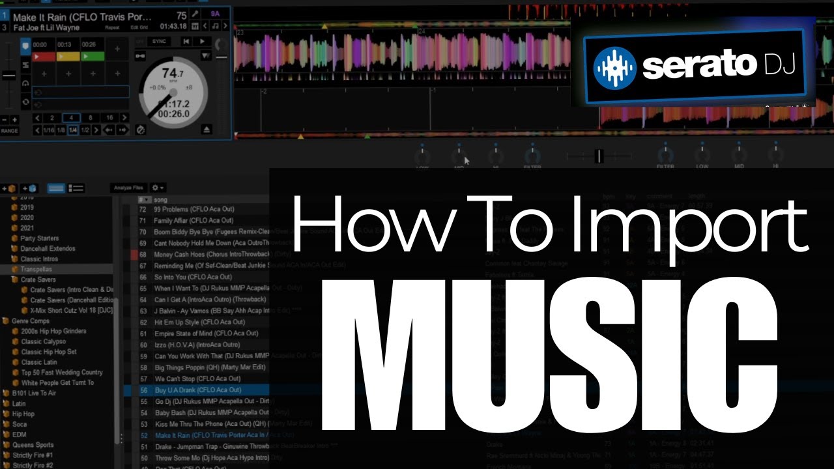This screenshot has height=469, width=834.
Task: Jump to track start with previous button
Action: (186, 42)
